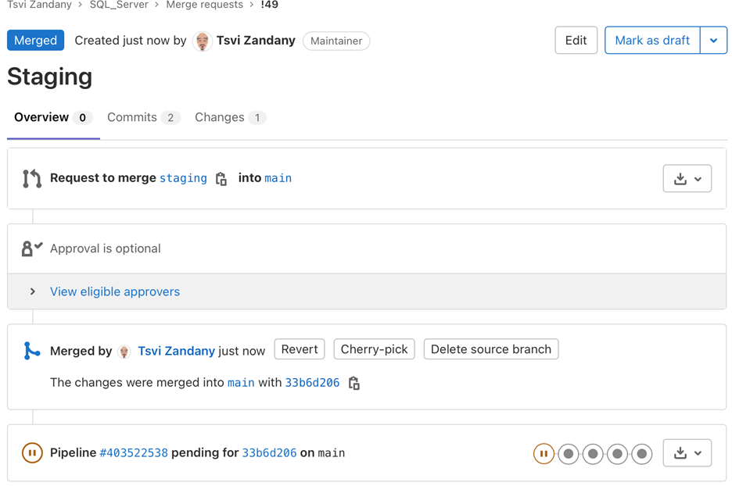
Task: Click the last pipeline stage circle
Action: (x=642, y=453)
